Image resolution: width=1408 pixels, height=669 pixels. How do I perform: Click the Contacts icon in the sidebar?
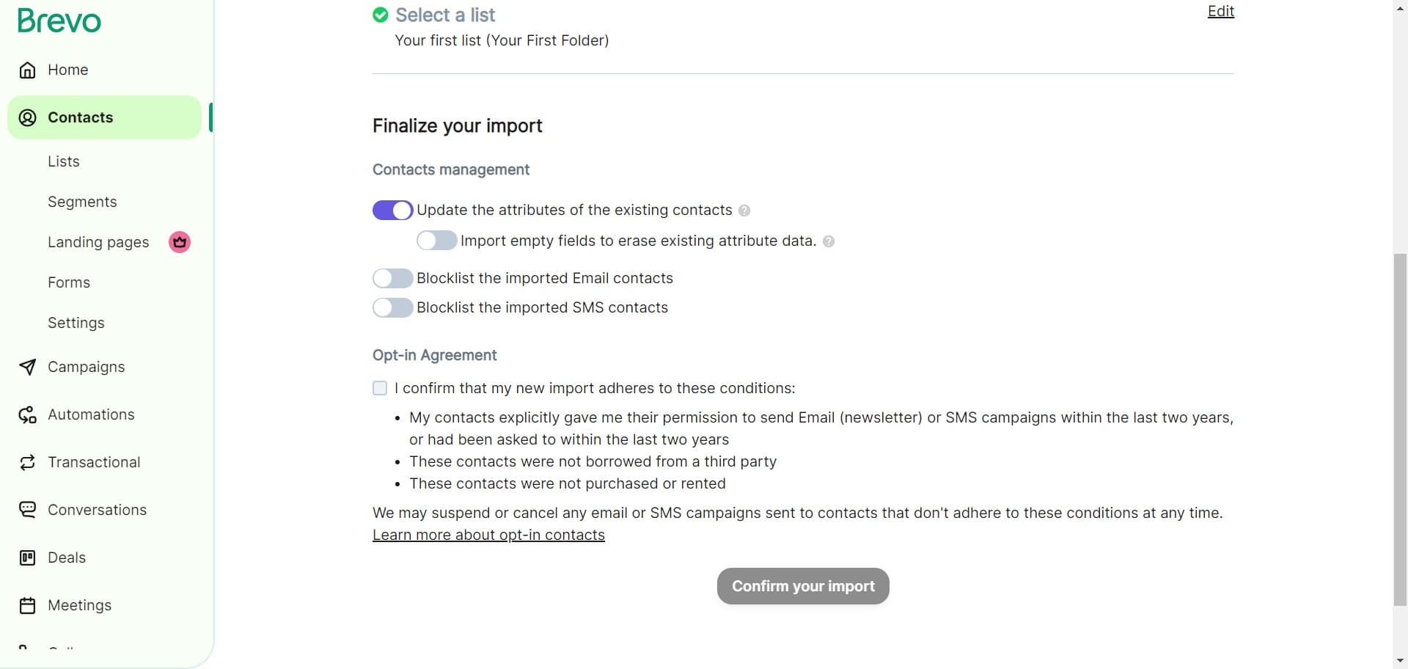pos(27,117)
